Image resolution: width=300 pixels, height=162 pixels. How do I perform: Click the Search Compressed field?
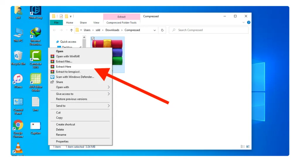209,30
